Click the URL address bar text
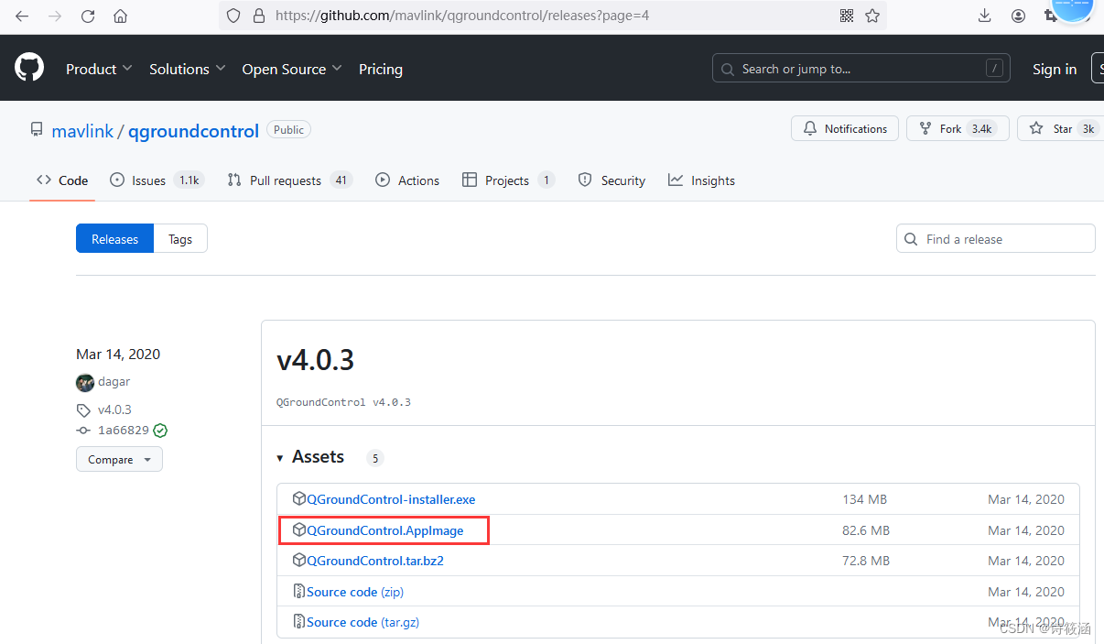The height and width of the screenshot is (644, 1104). tap(462, 16)
